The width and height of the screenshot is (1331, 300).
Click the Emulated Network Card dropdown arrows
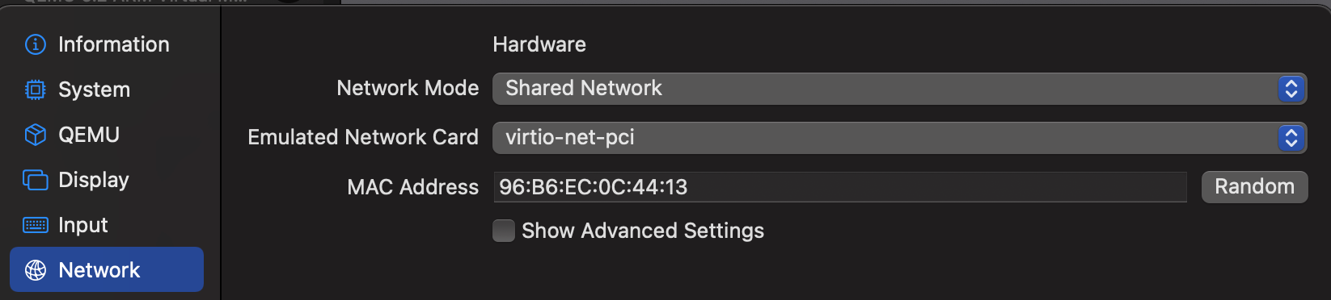pos(1291,138)
